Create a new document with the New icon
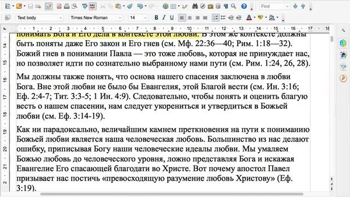The image size is (350, 197). 8,6
